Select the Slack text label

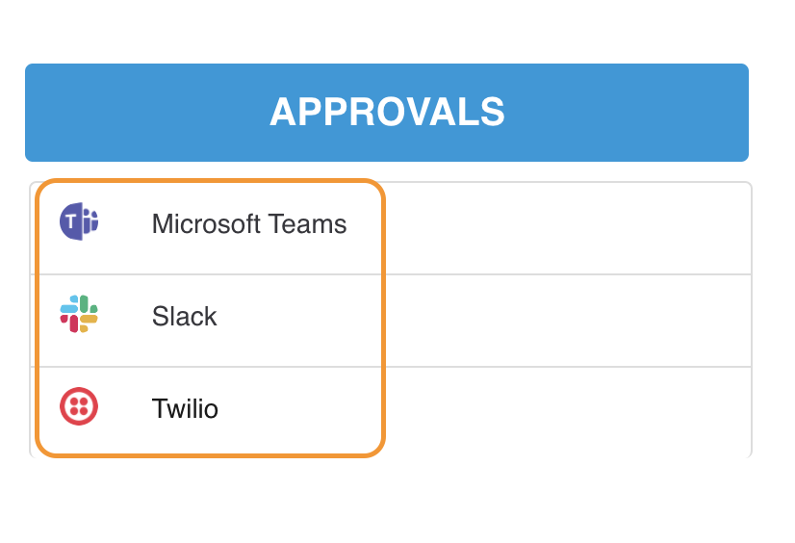pyautogui.click(x=185, y=317)
